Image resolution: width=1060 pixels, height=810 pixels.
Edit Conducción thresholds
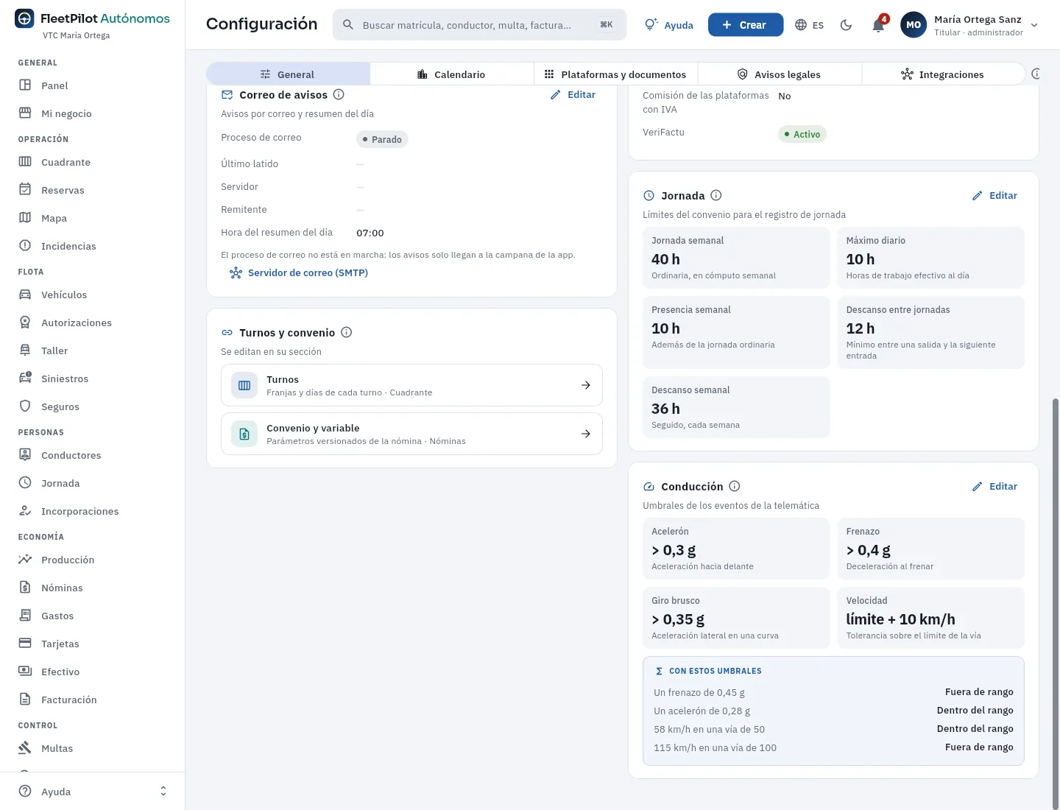coord(995,486)
